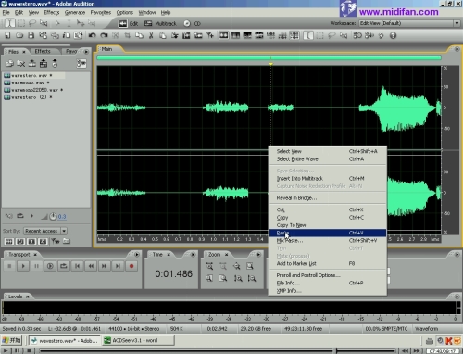Click the Rewind transport button
This screenshot has width=463, height=354.
pyautogui.click(x=91, y=266)
